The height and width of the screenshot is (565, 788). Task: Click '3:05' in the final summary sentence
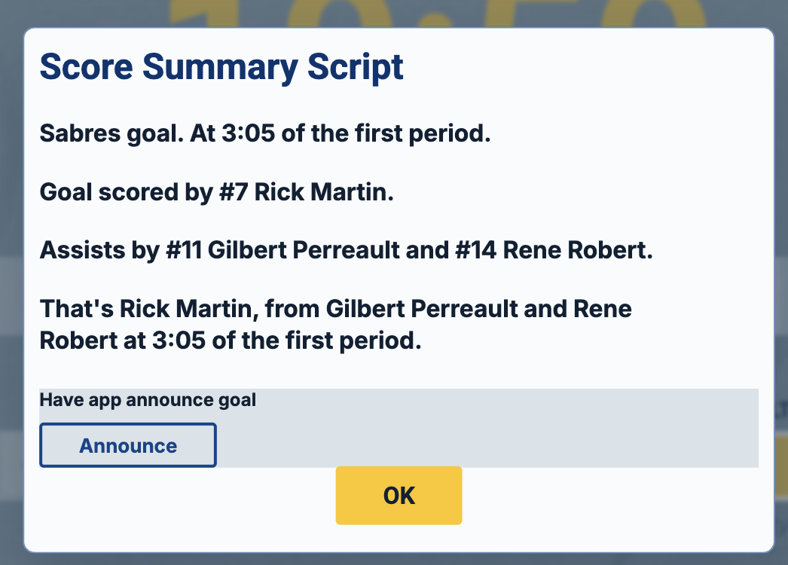pos(179,341)
